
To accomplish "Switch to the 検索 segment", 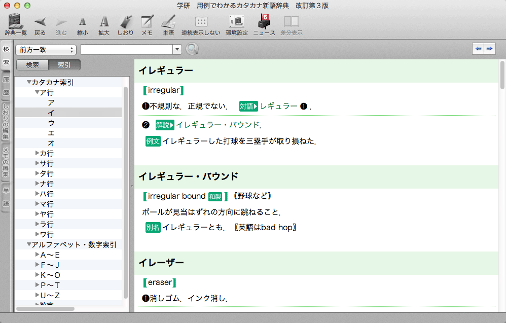I will point(32,65).
